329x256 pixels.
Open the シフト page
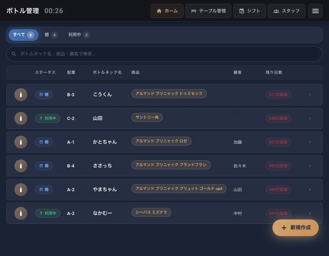(x=250, y=11)
